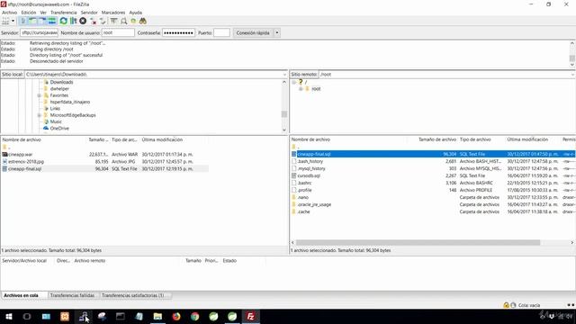Focus the Contraseña password field

click(178, 32)
